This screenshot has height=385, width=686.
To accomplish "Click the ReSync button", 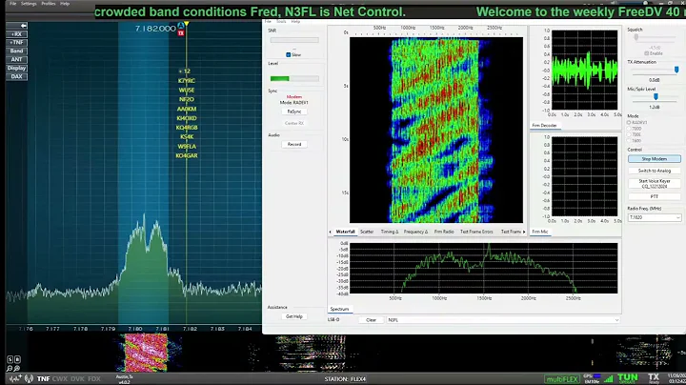I will 294,111.
